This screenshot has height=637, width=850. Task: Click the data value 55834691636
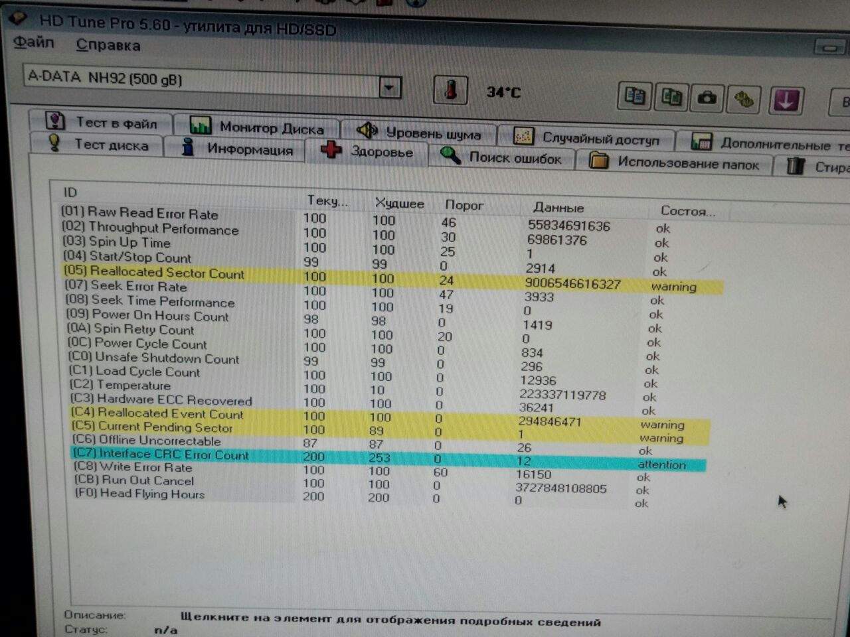point(569,226)
